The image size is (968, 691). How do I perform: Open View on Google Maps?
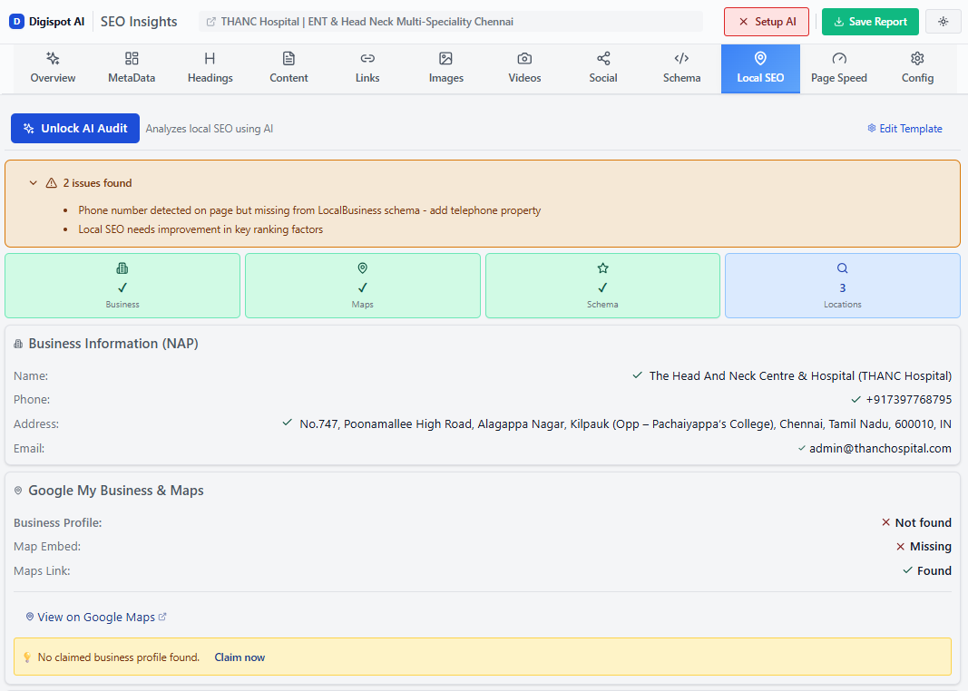tap(95, 617)
